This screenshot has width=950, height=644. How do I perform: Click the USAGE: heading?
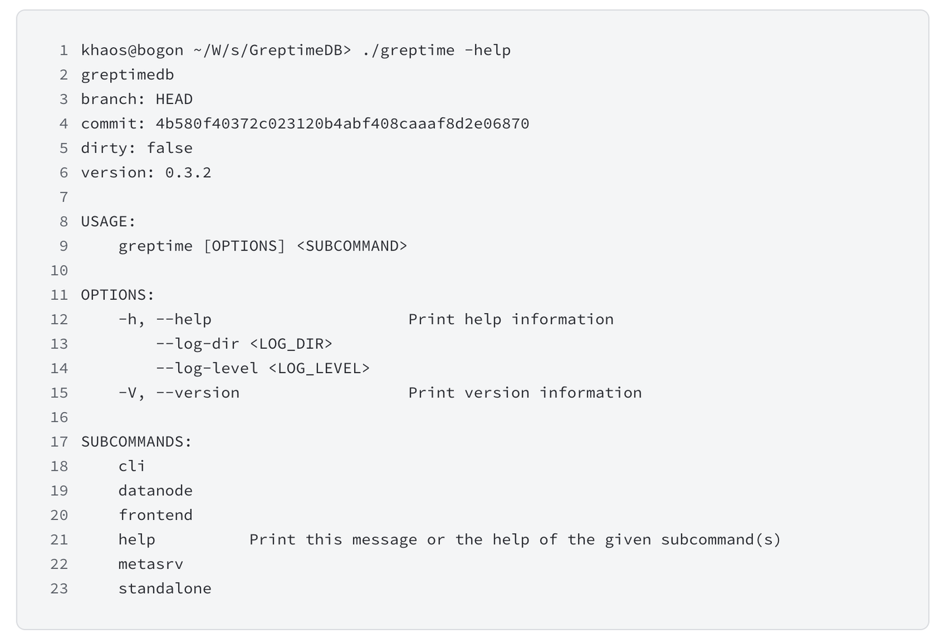click(x=108, y=221)
